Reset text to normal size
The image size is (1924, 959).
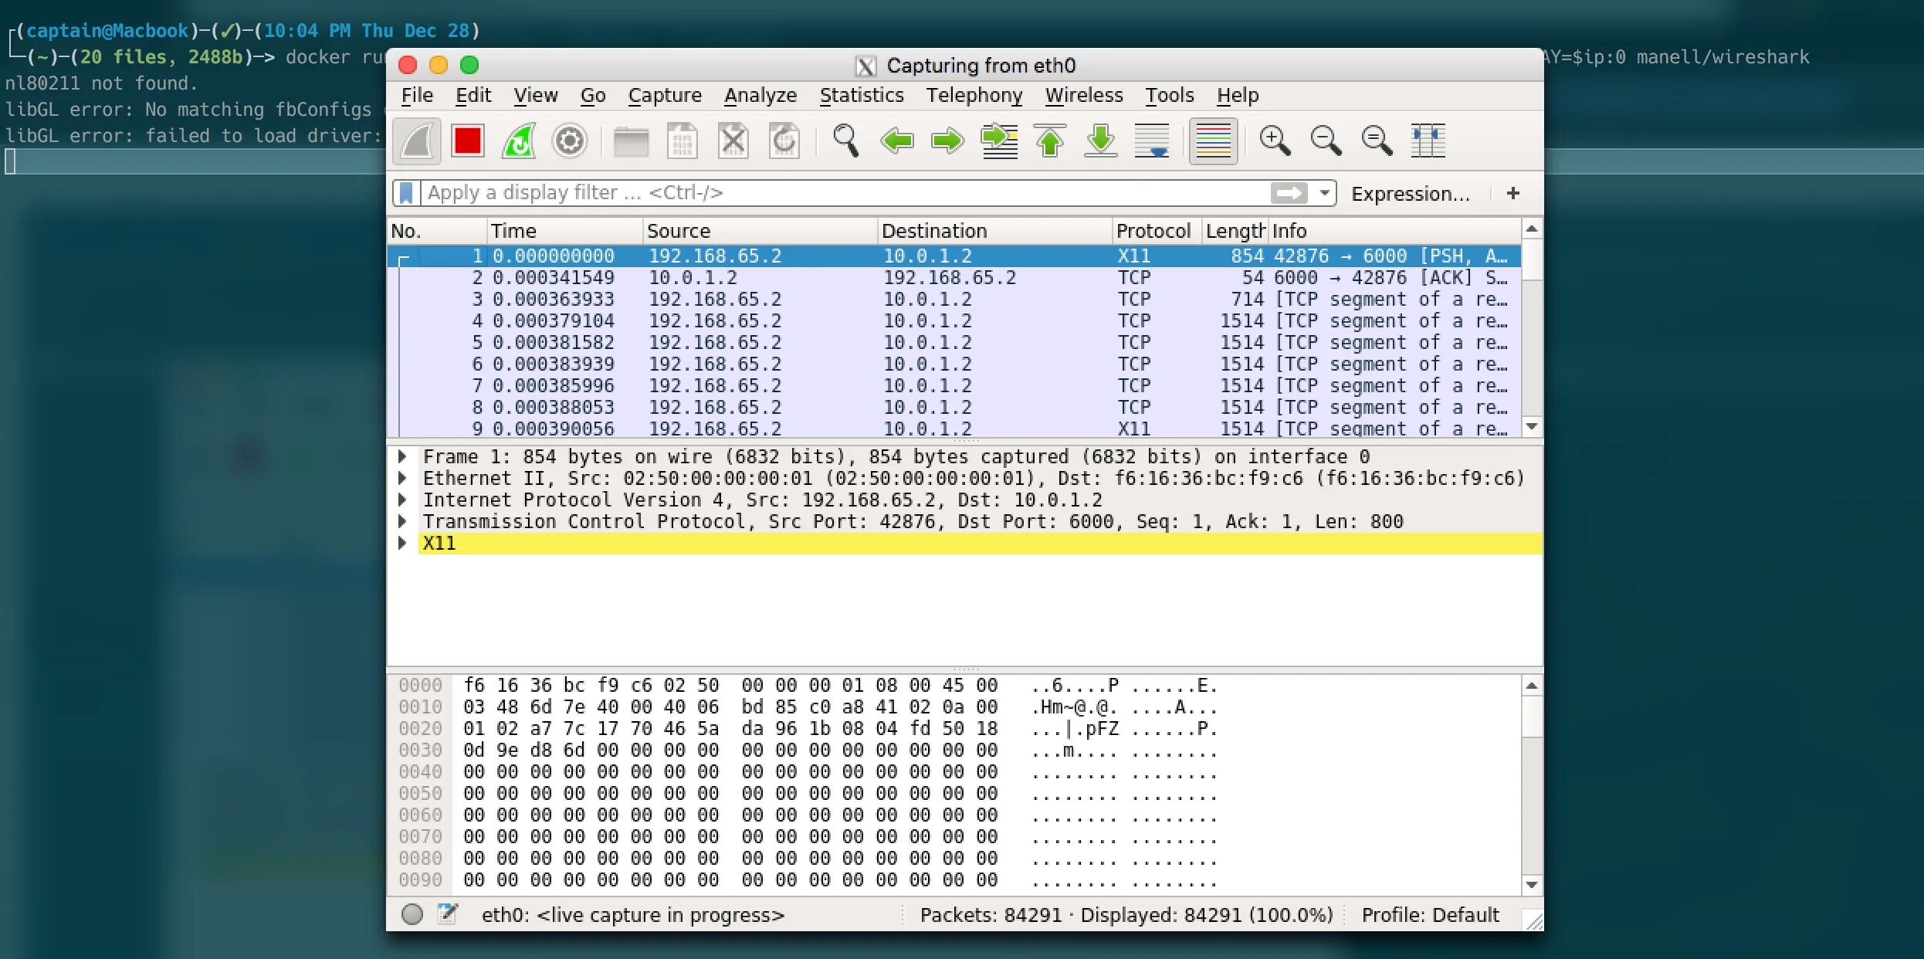1377,141
